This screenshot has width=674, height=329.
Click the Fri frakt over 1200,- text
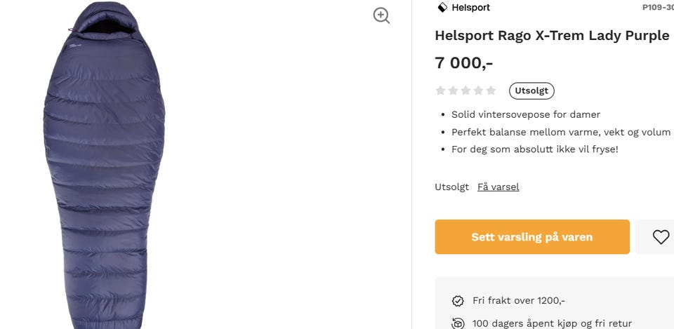pyautogui.click(x=519, y=301)
